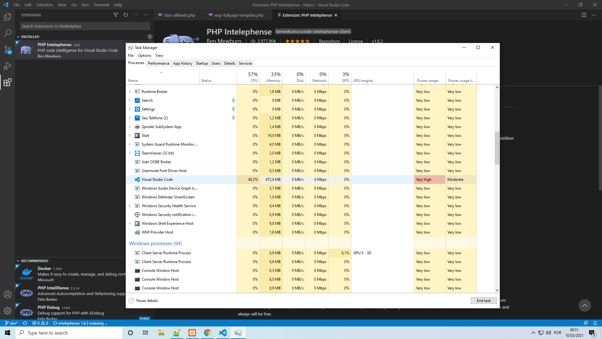This screenshot has height=339, width=602.
Task: Click the filter extensions funnel icon
Action: coord(116,15)
